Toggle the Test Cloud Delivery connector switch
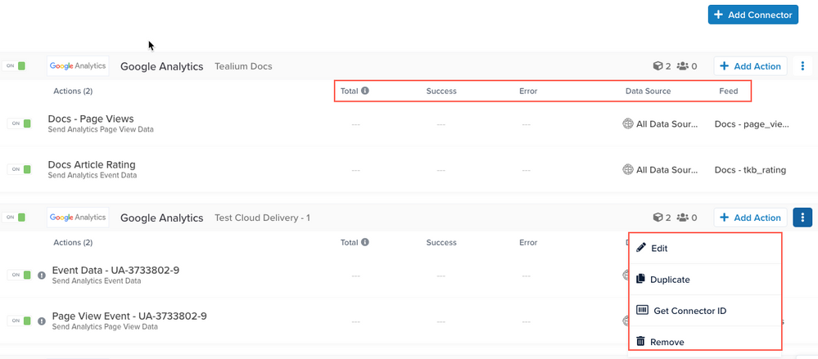The width and height of the screenshot is (818, 359). 18,218
